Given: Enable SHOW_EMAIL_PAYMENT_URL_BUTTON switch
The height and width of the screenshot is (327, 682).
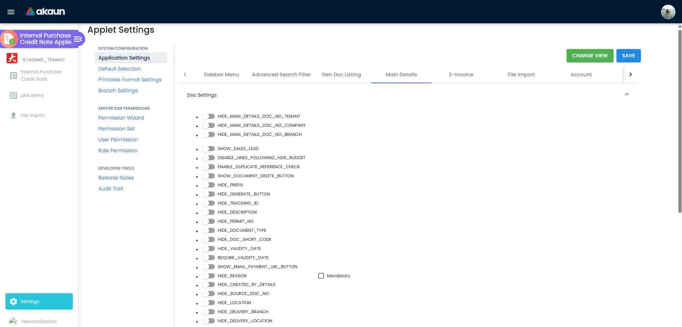Looking at the screenshot, I should (x=209, y=267).
